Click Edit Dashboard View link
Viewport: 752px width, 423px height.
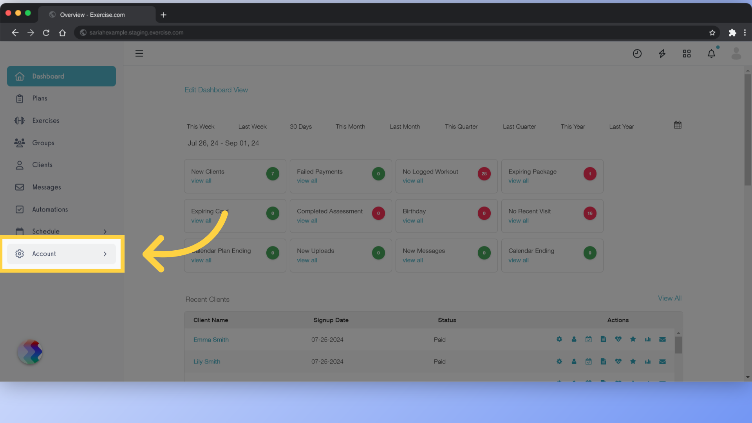[216, 90]
